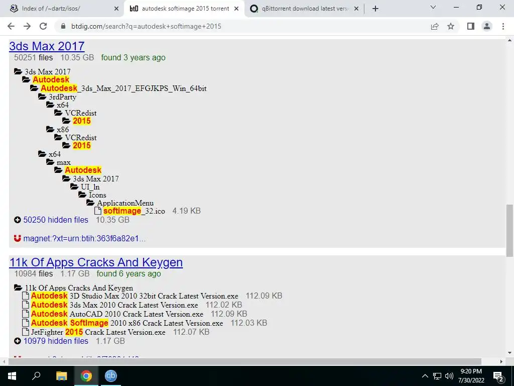Click the '3ds Max 2017' root folder icon
This screenshot has width=514, height=386.
(18, 71)
